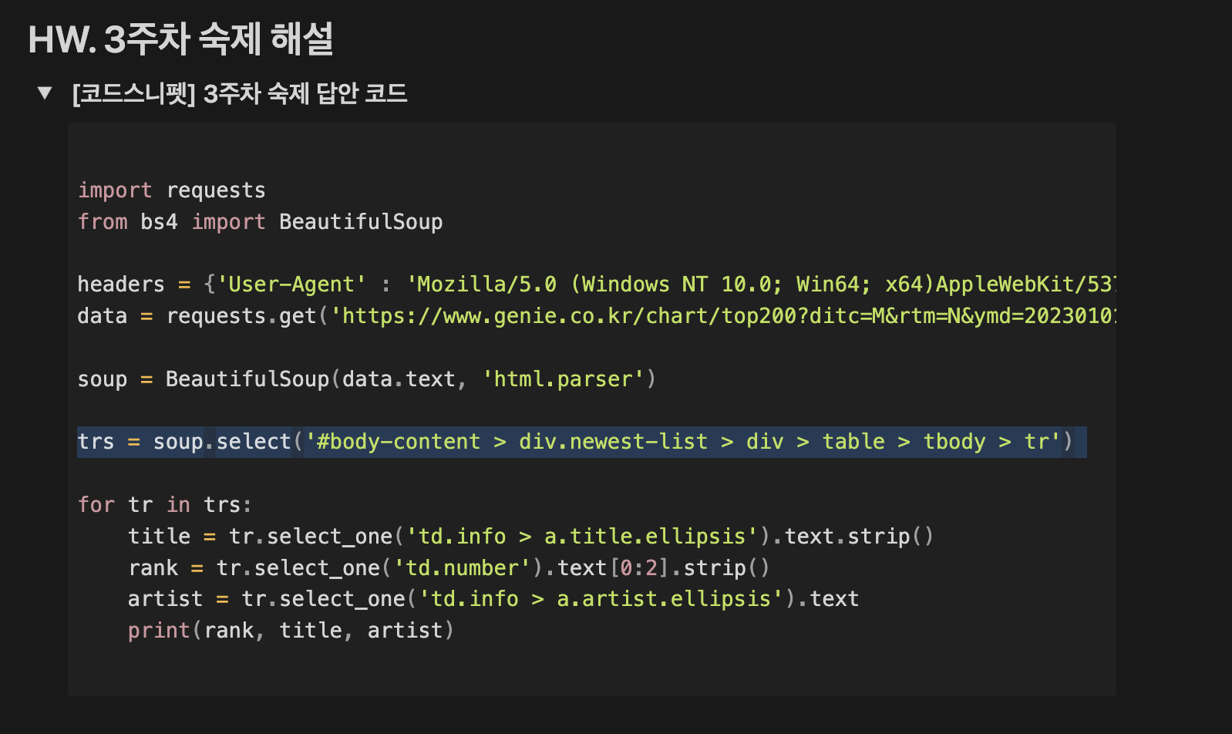Click the 'print(rank, title, artist)' line
Screen dimensions: 1232x734
tap(291, 631)
